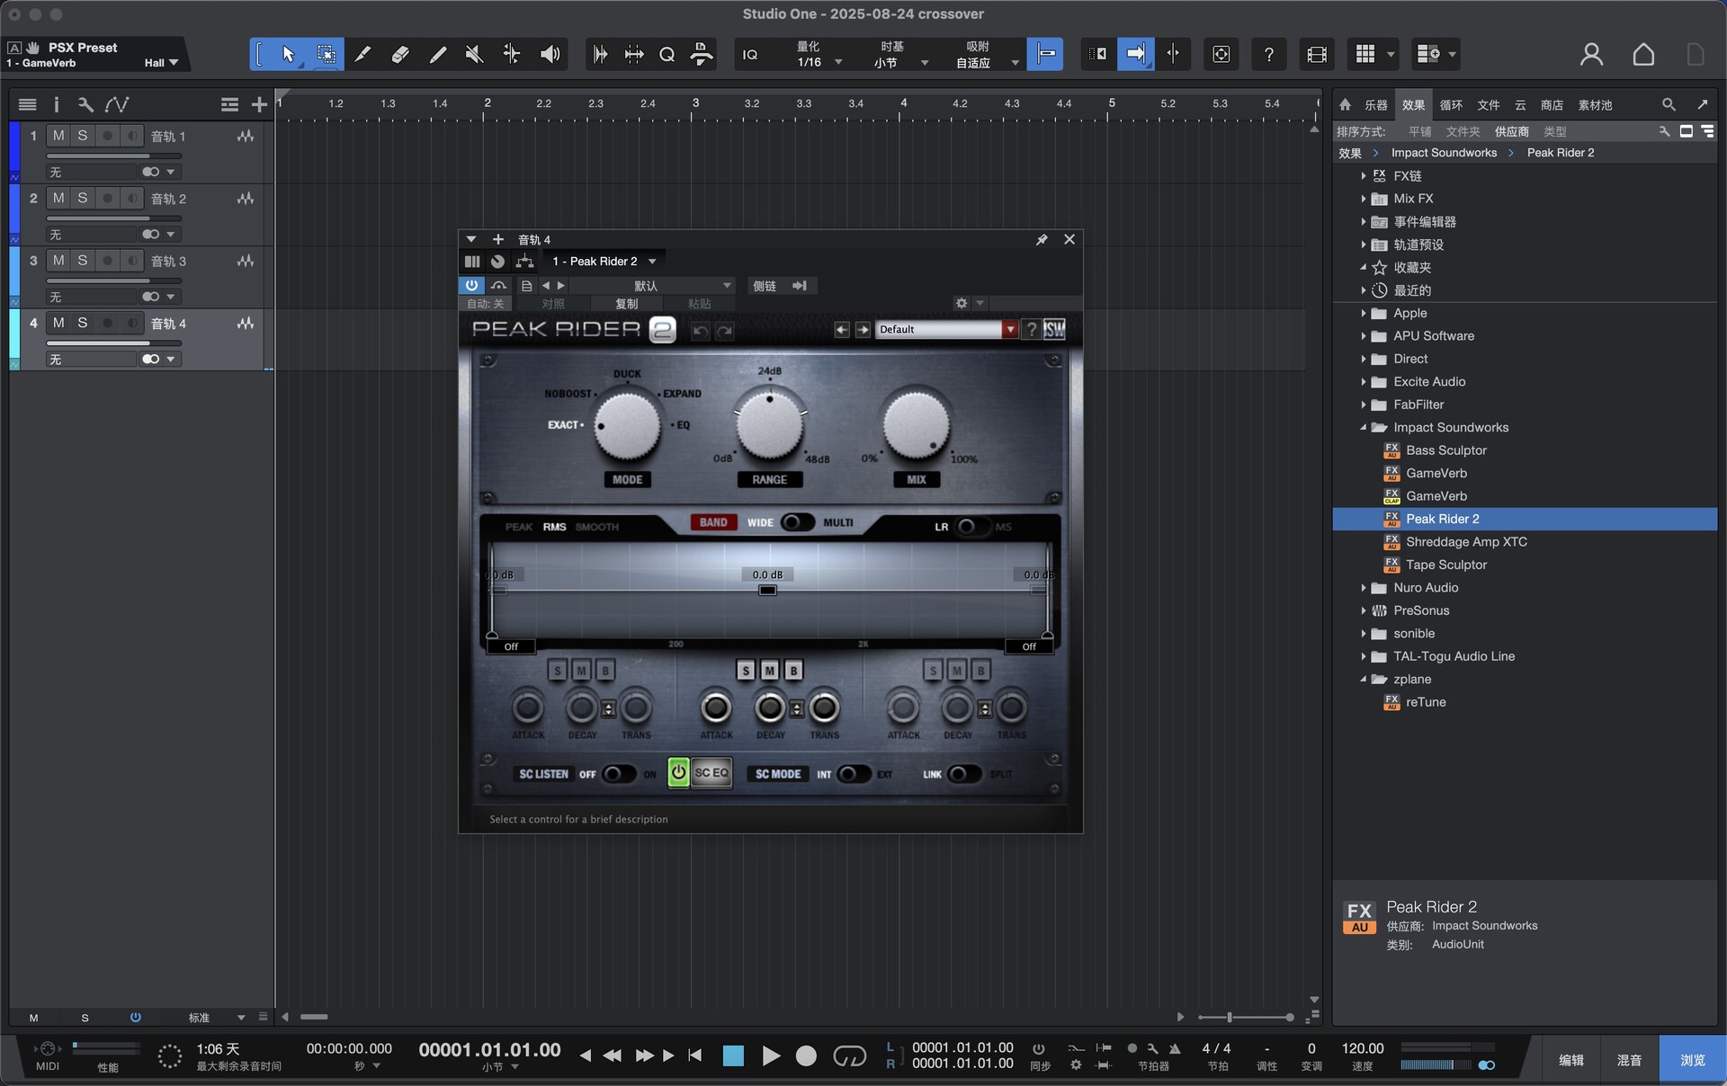Show automation icon in track header
Image resolution: width=1727 pixels, height=1086 pixels.
click(x=117, y=105)
